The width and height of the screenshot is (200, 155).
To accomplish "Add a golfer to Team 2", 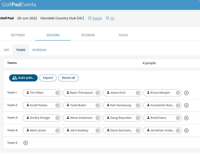I will pos(186,105).
